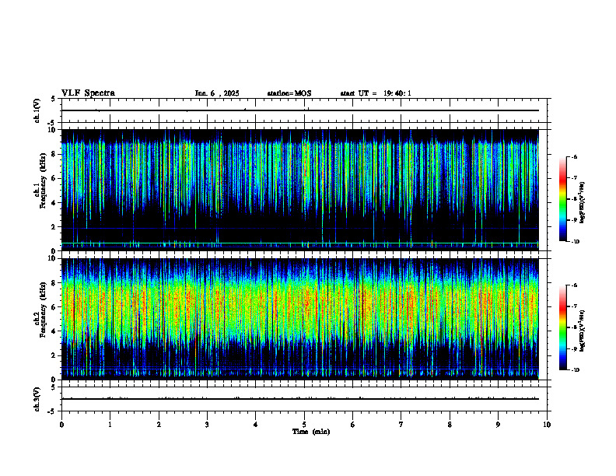Image resolution: width=616 pixels, height=476 pixels.
Task: Click time axis tick label "4"
Action: tap(256, 425)
